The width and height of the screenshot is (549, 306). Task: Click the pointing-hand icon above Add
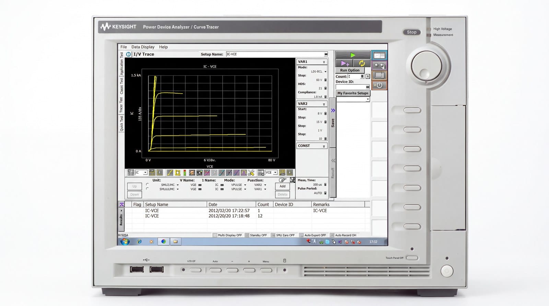pyautogui.click(x=282, y=180)
